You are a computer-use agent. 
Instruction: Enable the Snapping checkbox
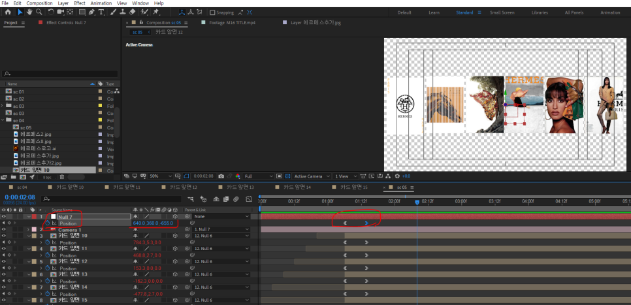[212, 12]
